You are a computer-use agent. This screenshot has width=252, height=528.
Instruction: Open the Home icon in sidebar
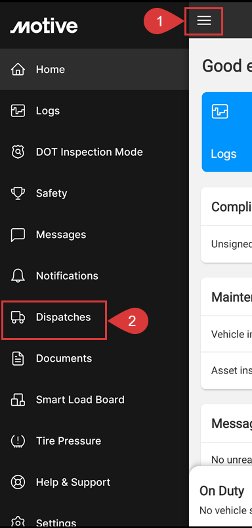coord(18,69)
